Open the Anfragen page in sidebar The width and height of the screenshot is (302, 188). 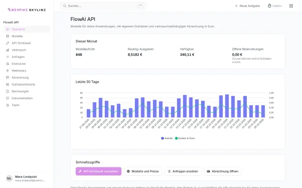click(27, 57)
